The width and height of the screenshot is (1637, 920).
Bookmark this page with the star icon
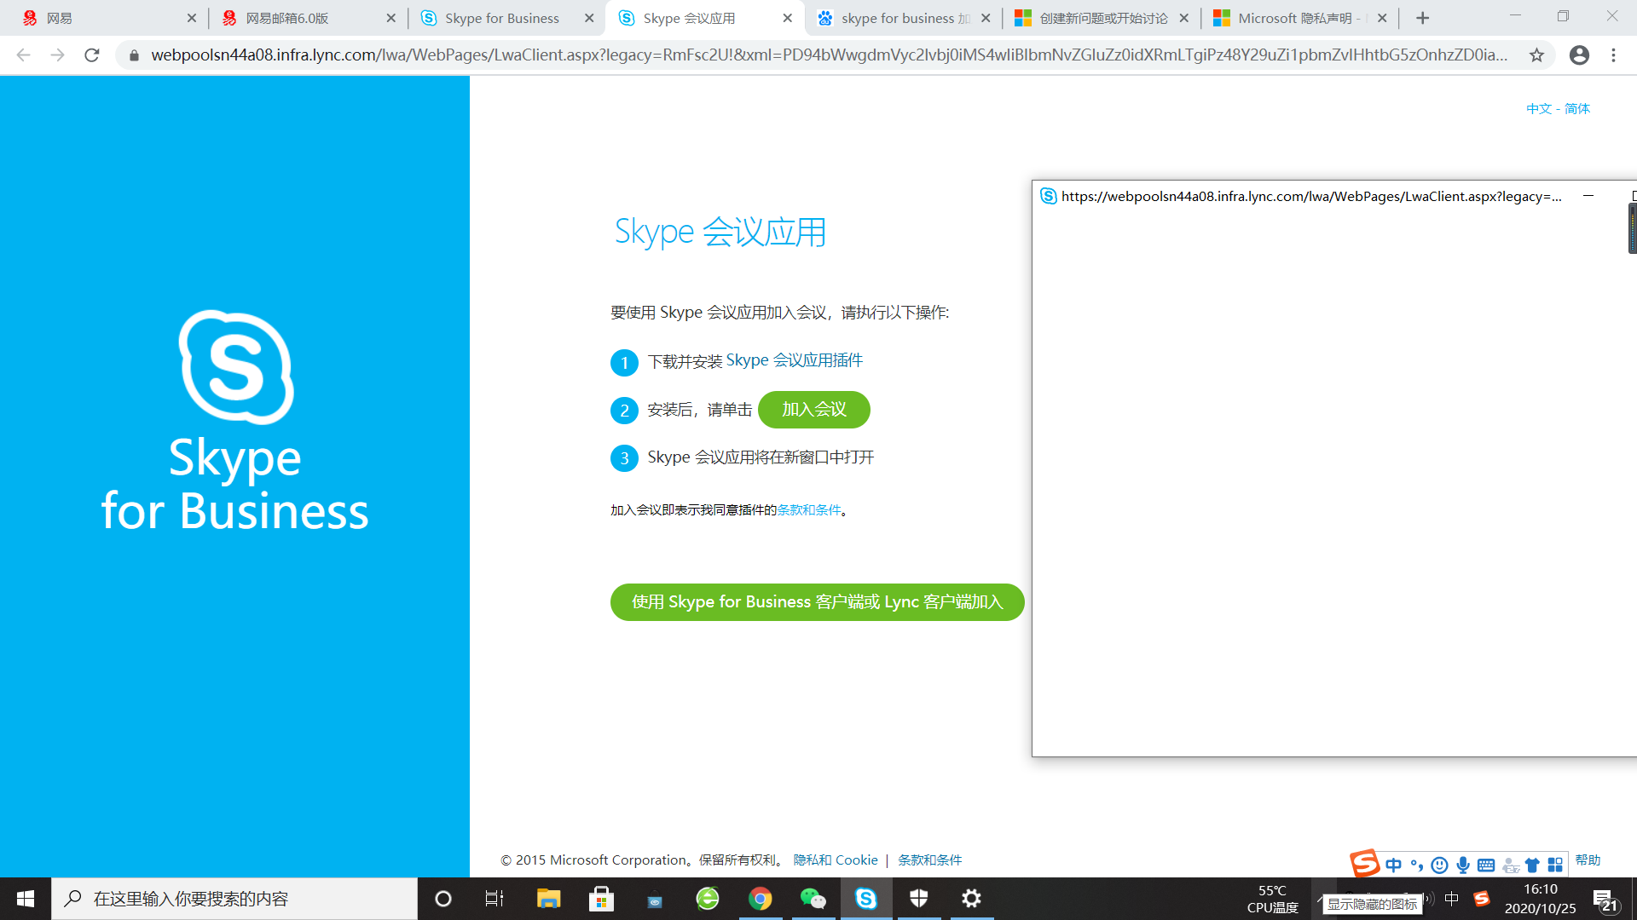tap(1536, 55)
